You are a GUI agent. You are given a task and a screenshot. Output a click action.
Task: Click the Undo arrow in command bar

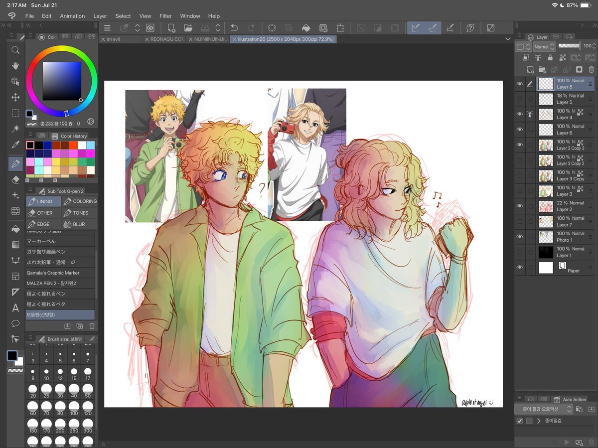coord(234,28)
